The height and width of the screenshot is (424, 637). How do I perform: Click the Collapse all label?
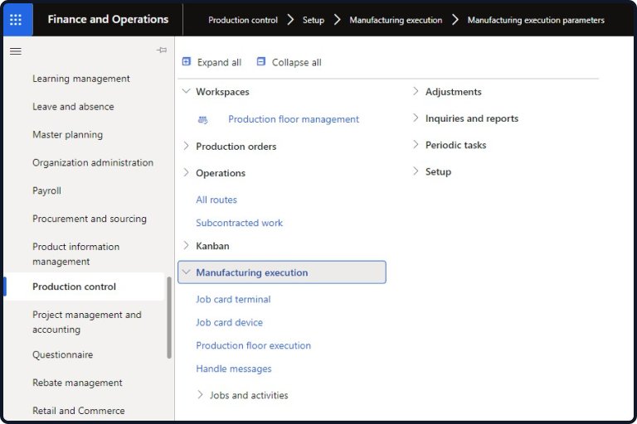(x=297, y=62)
